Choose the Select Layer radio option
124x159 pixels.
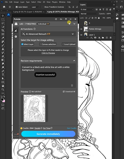[x=27, y=44]
